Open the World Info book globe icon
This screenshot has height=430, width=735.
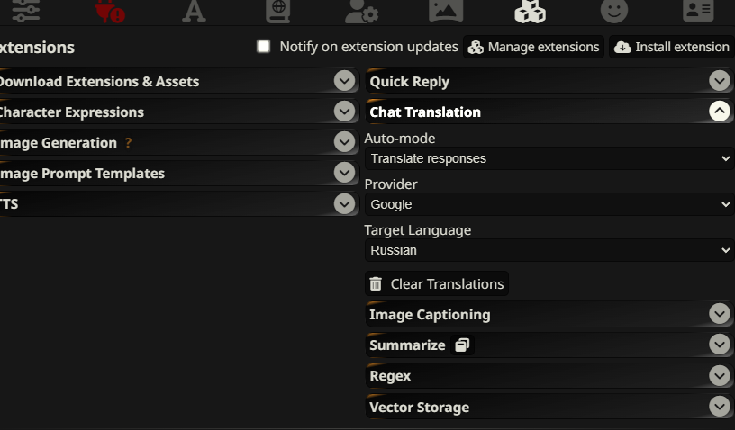coord(278,11)
